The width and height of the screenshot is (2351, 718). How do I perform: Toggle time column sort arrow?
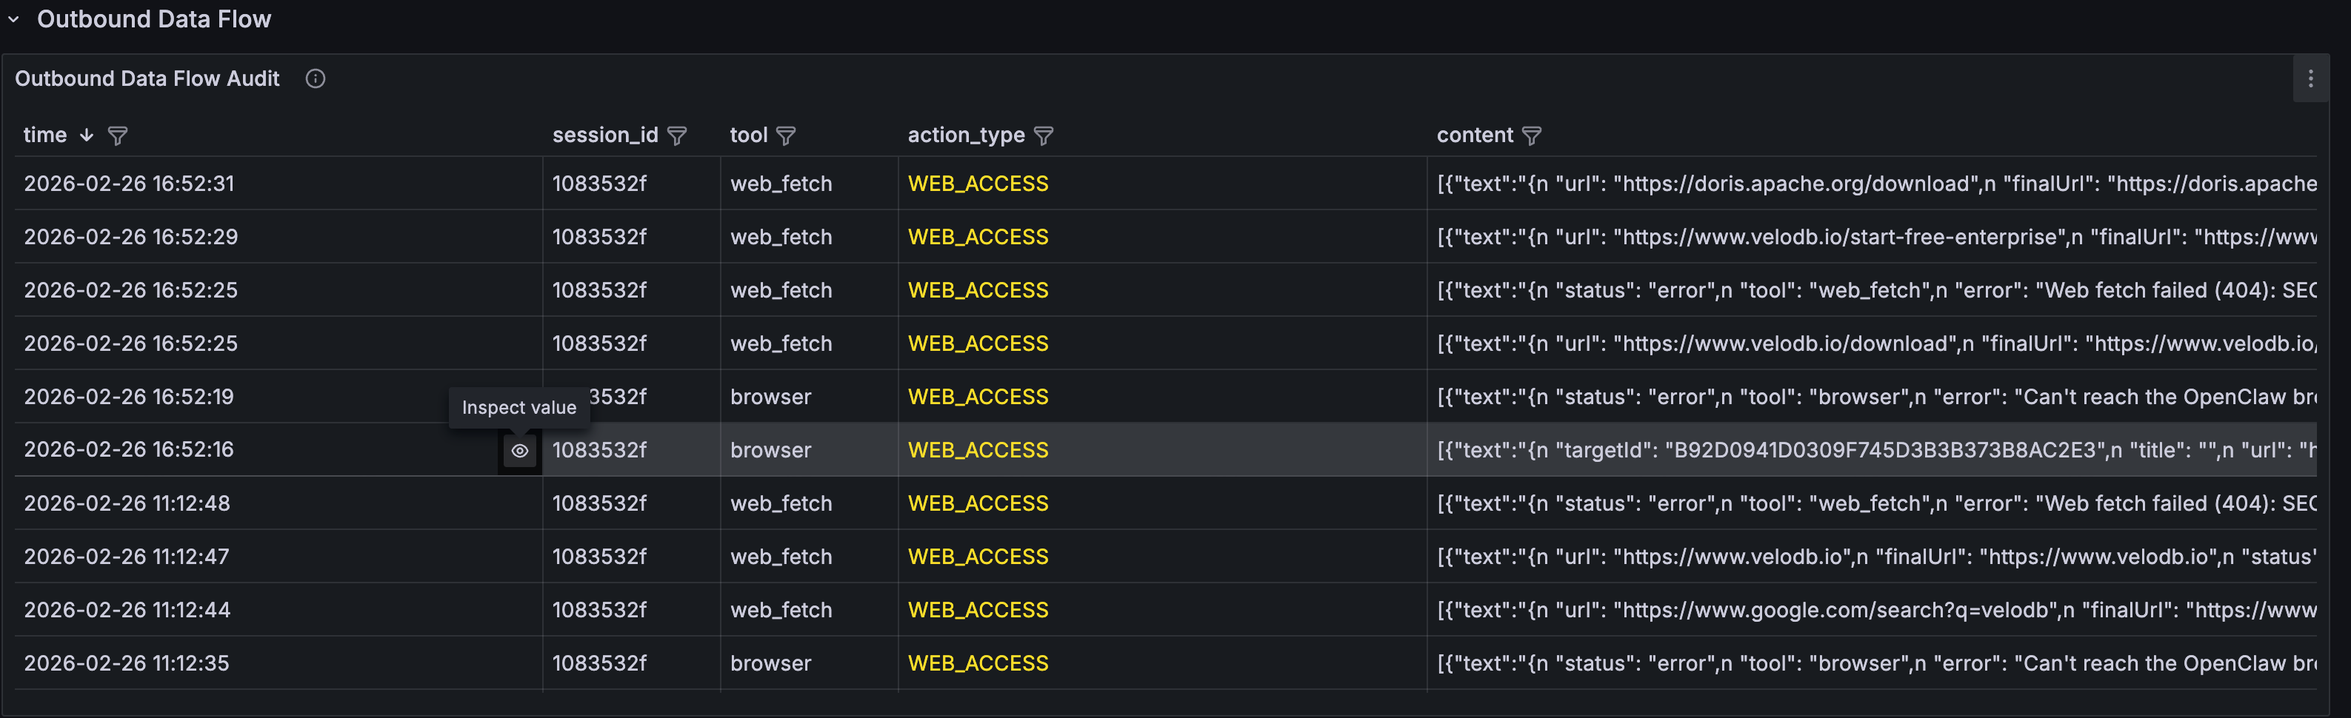point(87,135)
